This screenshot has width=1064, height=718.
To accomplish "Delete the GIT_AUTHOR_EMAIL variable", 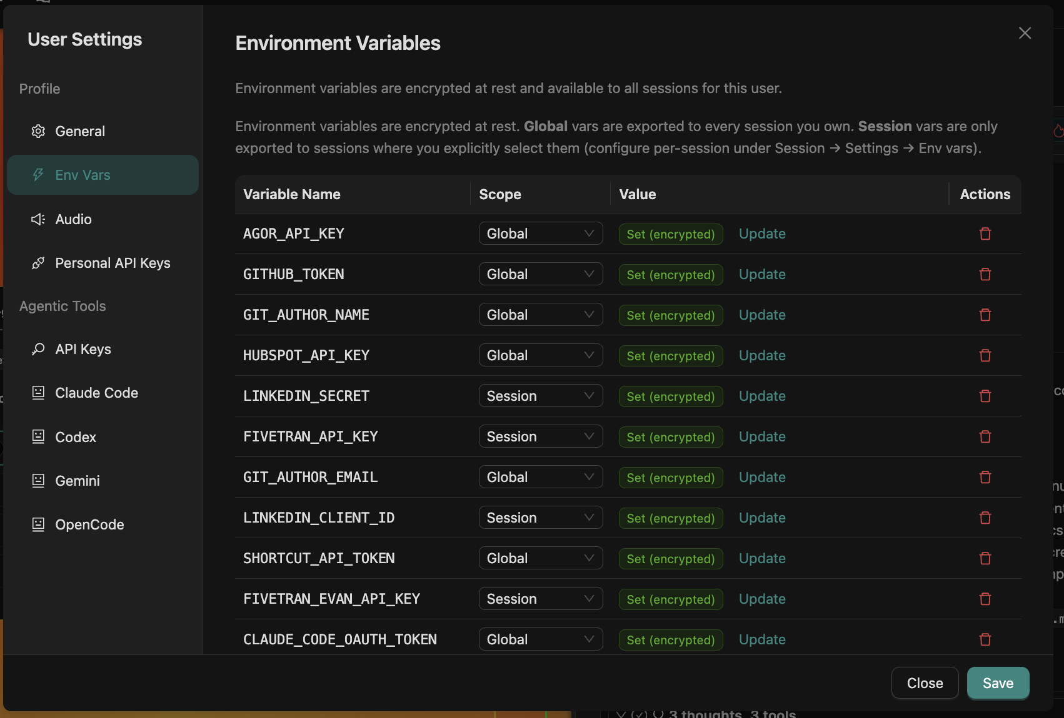I will (x=985, y=477).
